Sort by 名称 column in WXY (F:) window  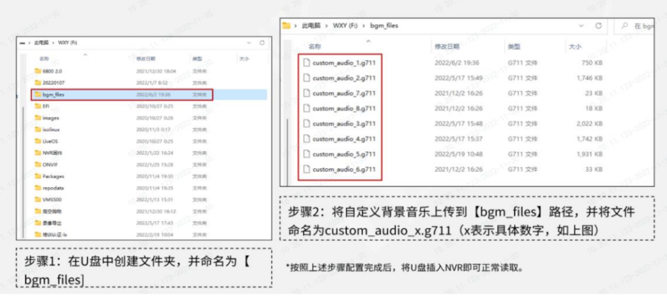click(x=44, y=58)
